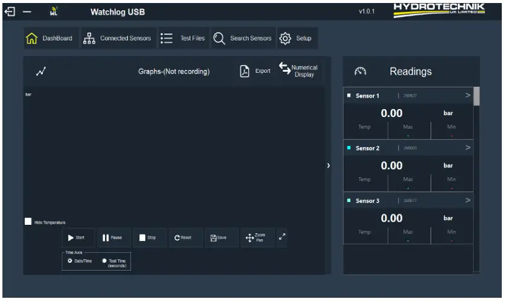Screen dimensions: 506x302
Task: Click the Readings panel scrollbar thumb
Action: click(x=476, y=96)
